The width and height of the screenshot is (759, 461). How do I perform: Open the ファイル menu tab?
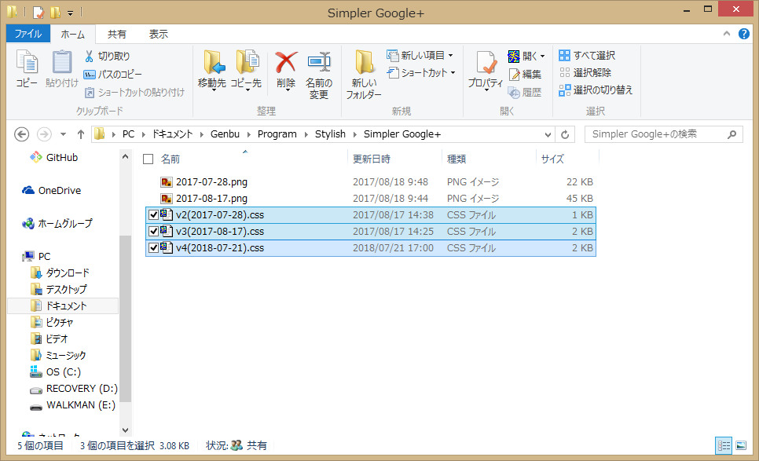(28, 35)
